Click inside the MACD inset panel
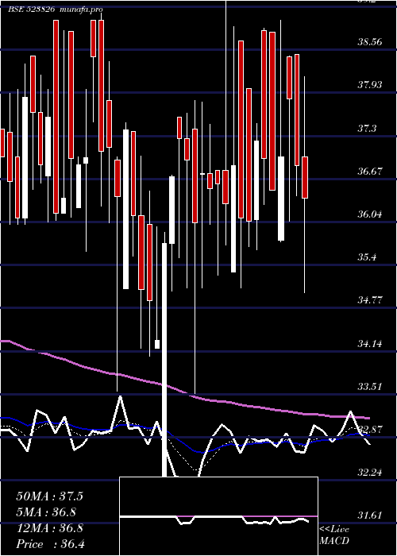397x556 pixels. coord(218,516)
